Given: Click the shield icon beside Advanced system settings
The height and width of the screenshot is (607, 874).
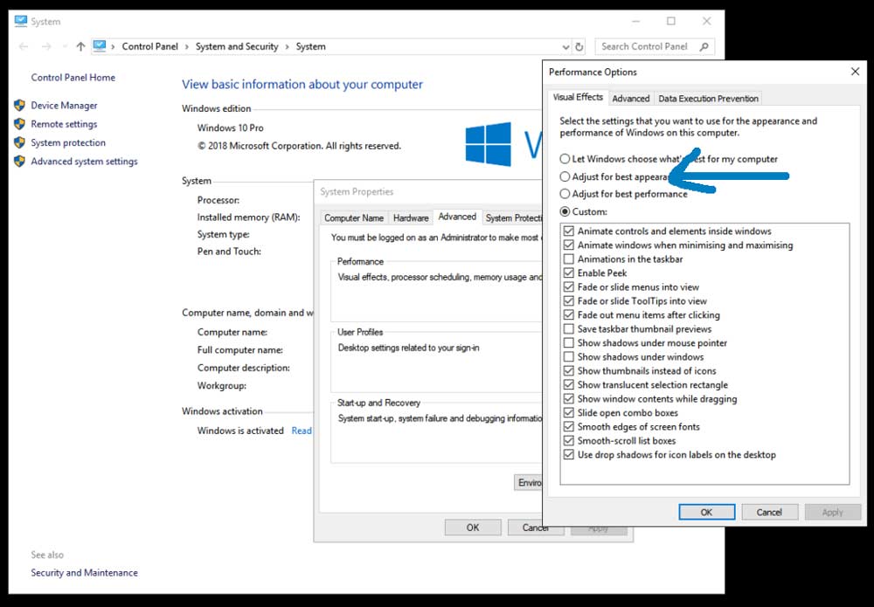Looking at the screenshot, I should click(19, 162).
